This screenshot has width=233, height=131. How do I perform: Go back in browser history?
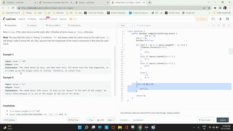tap(3, 8)
